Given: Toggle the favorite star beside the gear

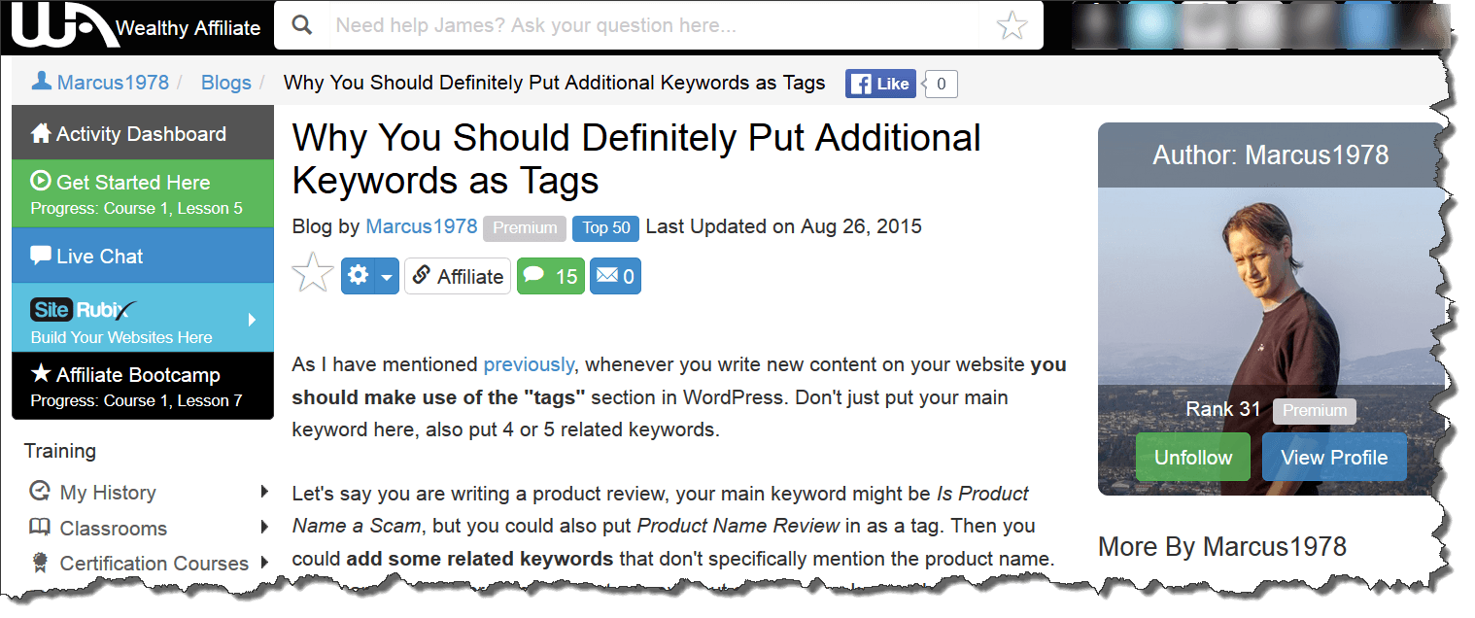Looking at the screenshot, I should pyautogui.click(x=312, y=274).
